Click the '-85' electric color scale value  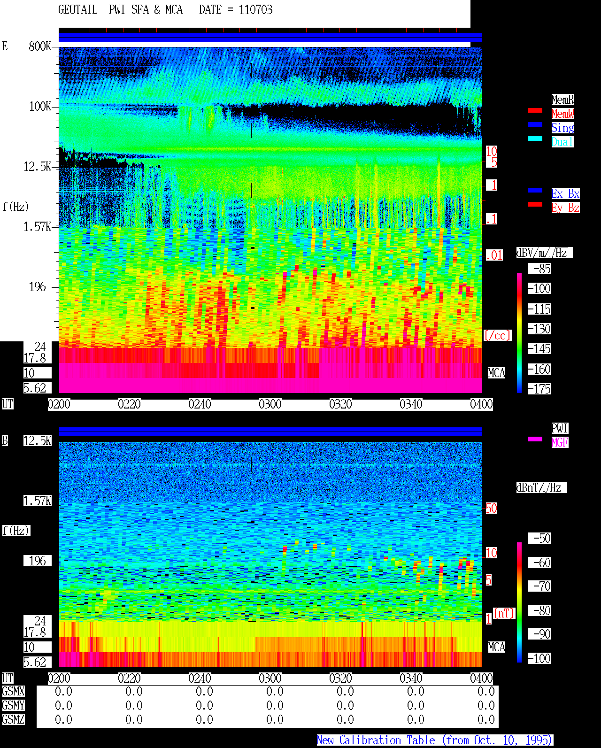539,269
